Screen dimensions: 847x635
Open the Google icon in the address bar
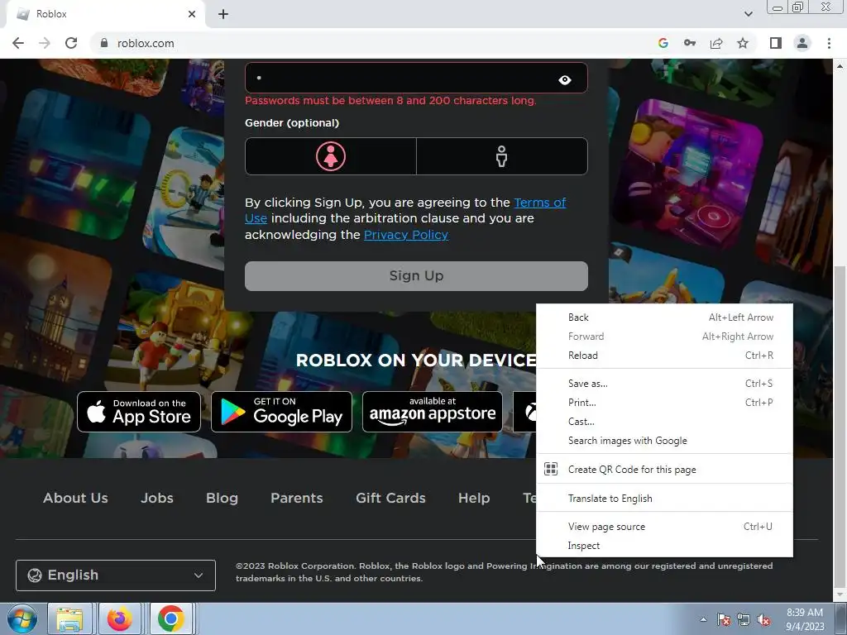tap(663, 43)
